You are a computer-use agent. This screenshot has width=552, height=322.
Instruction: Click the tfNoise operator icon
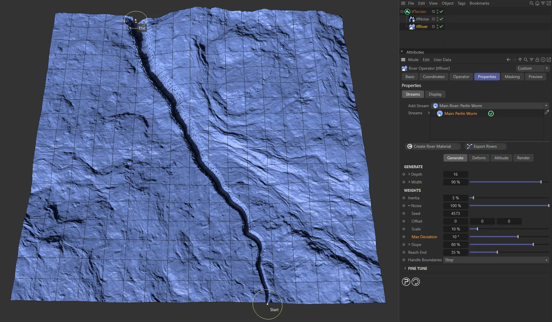click(412, 19)
